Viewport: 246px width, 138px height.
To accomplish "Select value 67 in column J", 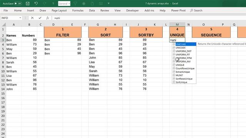I will click(x=138, y=62).
